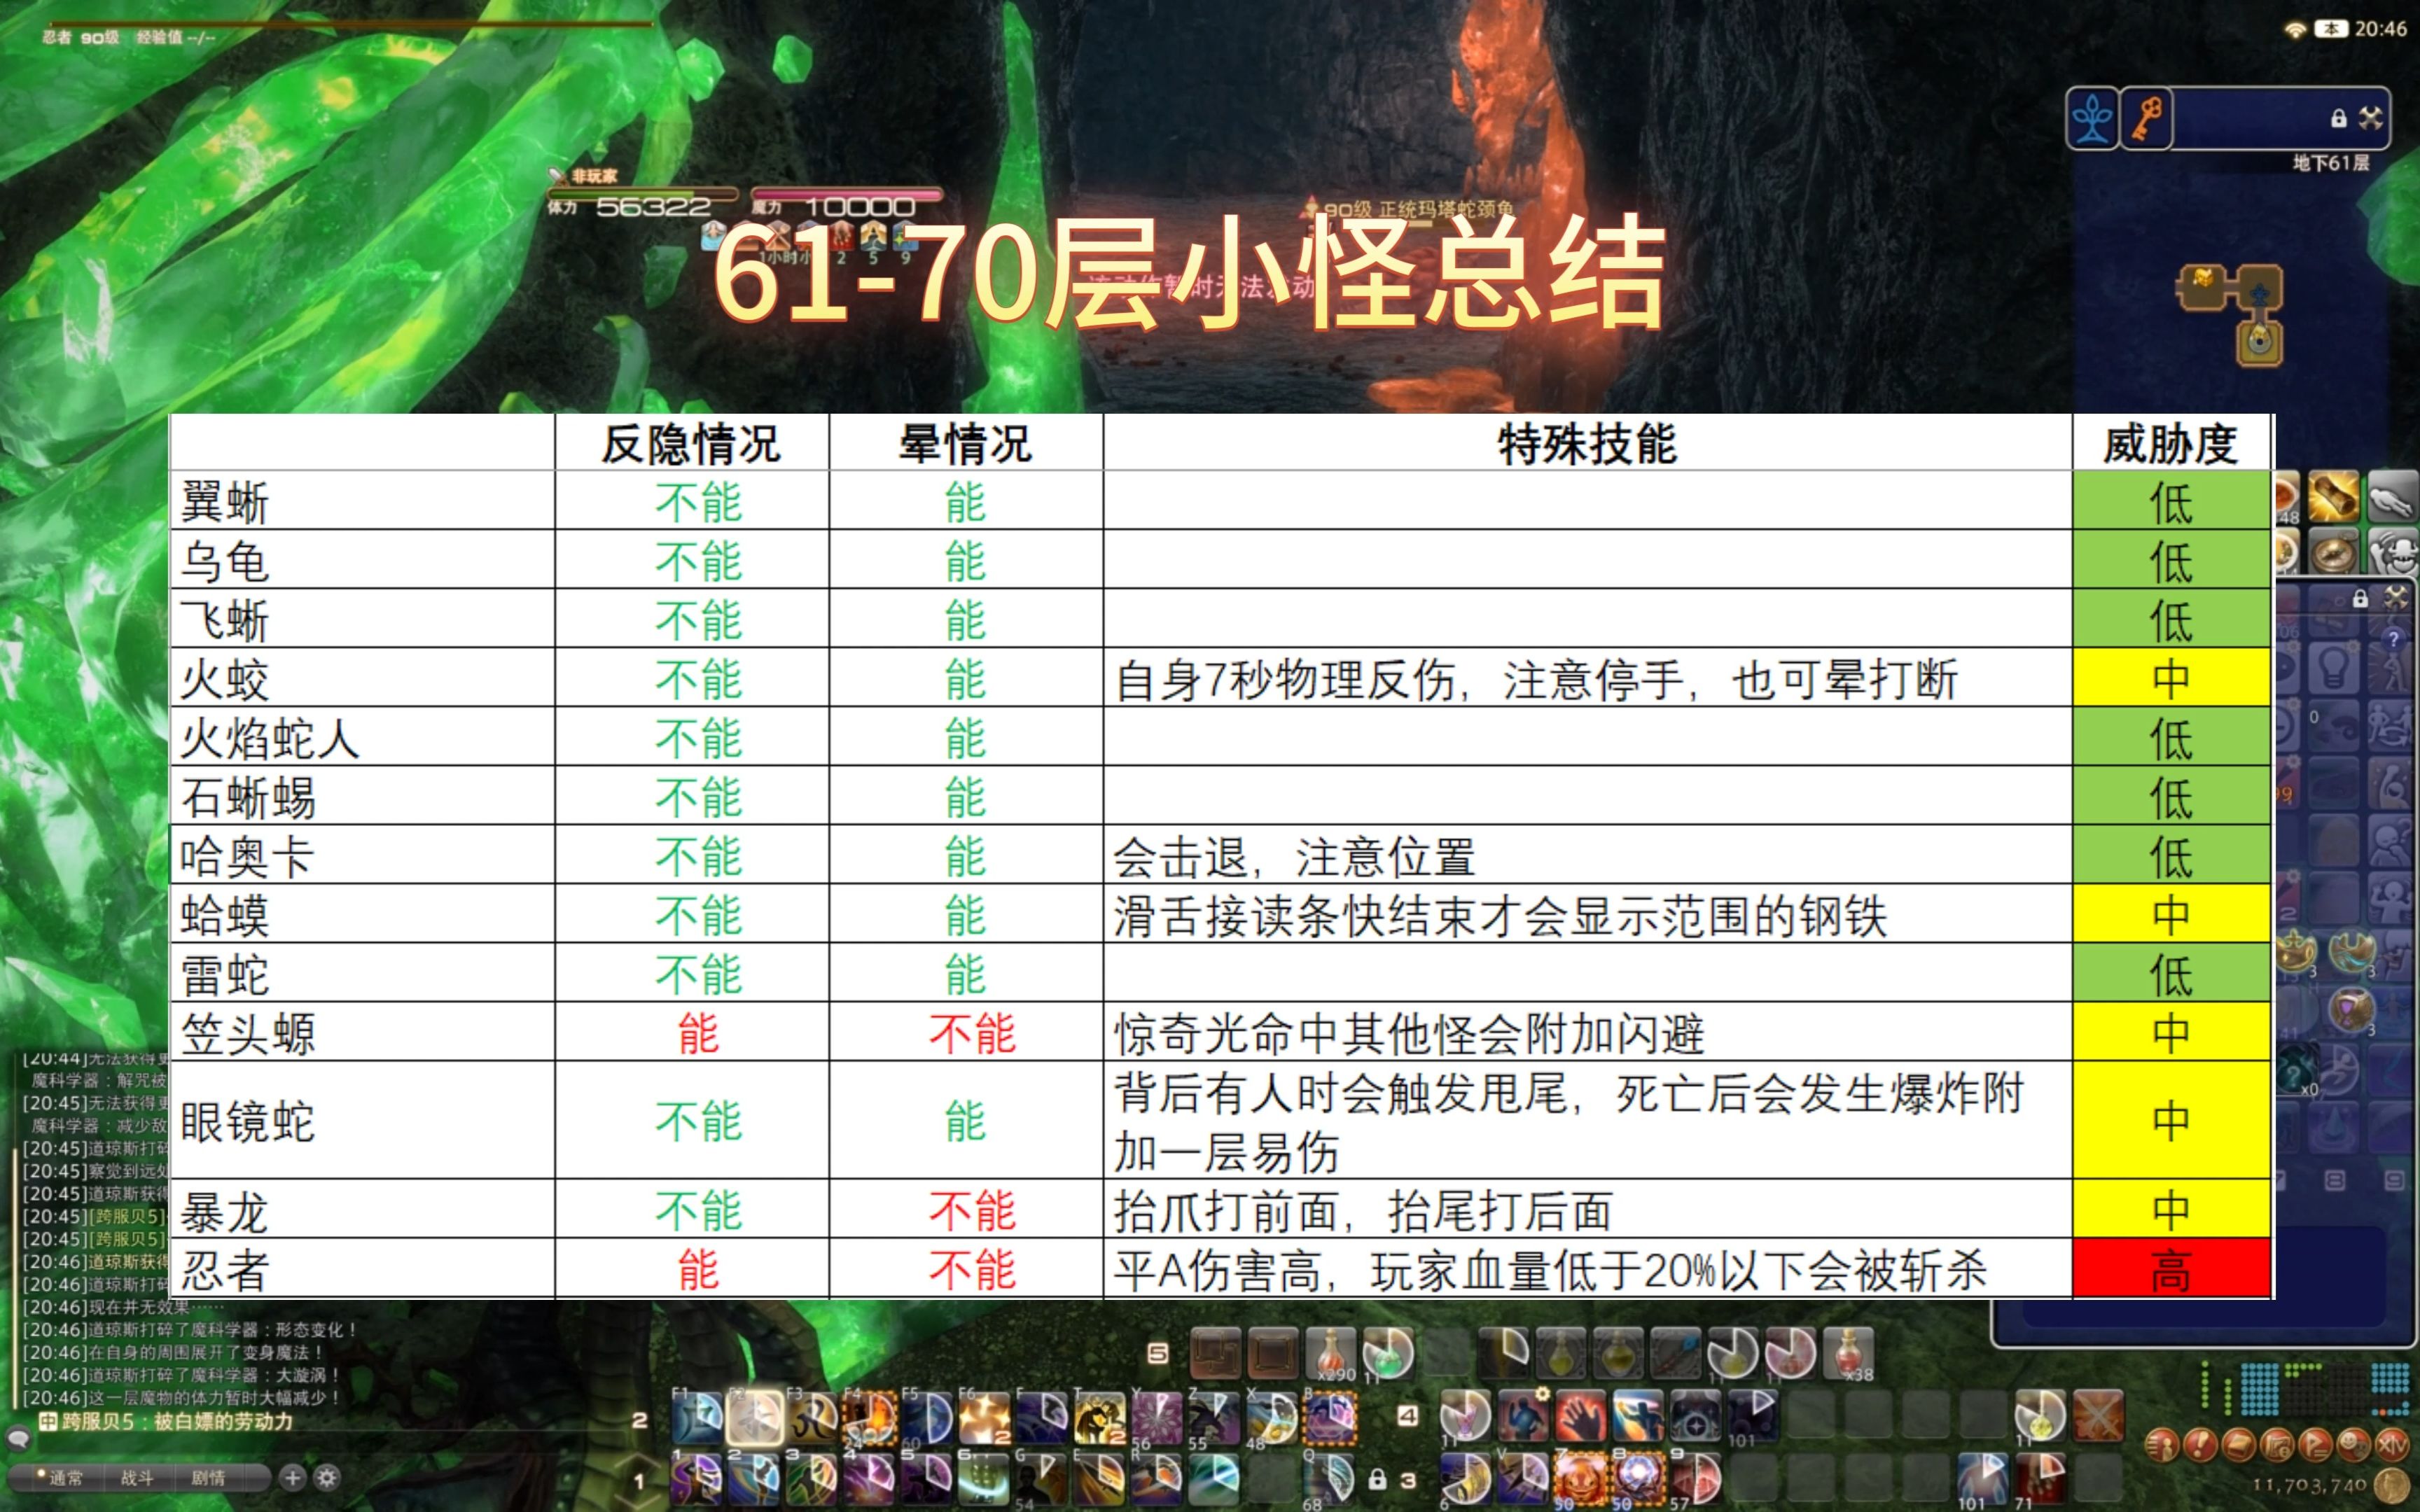
Task: Toggle the minimap panel lock
Action: (2338, 118)
